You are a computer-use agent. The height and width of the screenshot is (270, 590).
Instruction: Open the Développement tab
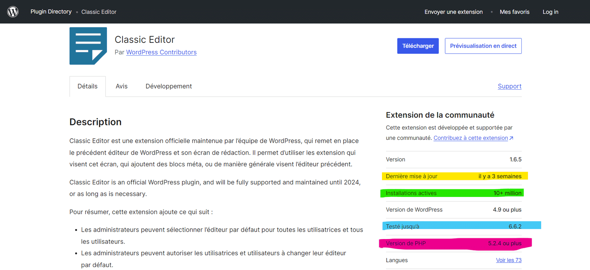(x=169, y=86)
